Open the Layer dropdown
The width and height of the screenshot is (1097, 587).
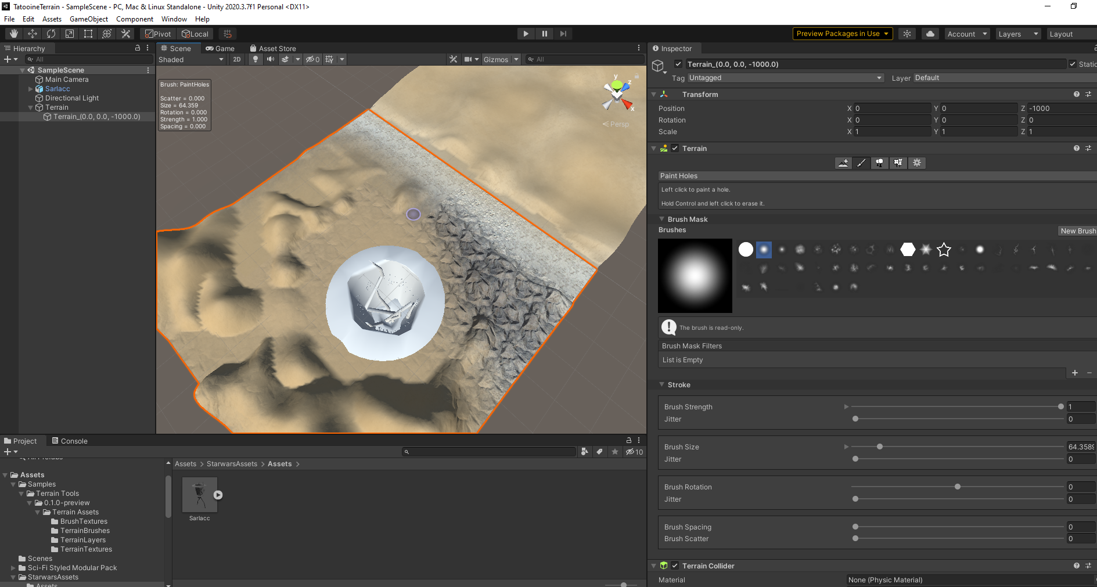click(1005, 78)
